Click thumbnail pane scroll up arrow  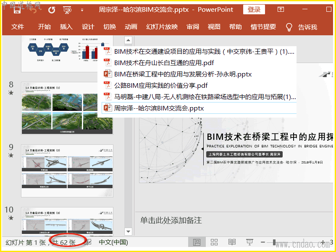128,40
